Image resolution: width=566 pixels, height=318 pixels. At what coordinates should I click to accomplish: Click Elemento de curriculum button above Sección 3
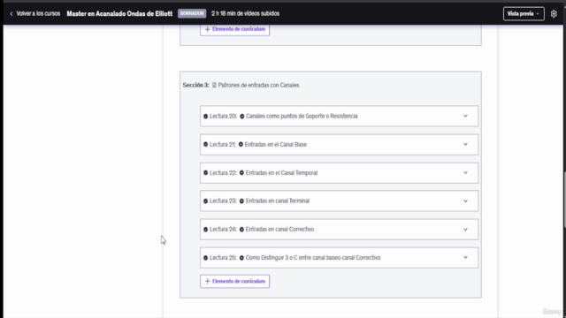[x=234, y=30]
